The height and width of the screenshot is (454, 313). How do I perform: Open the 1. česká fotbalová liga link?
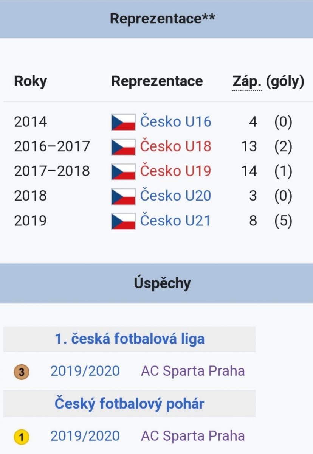pyautogui.click(x=130, y=339)
